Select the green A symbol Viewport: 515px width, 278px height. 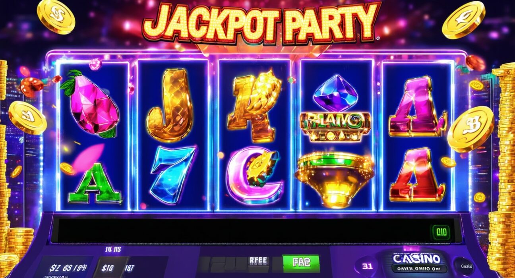click(95, 183)
